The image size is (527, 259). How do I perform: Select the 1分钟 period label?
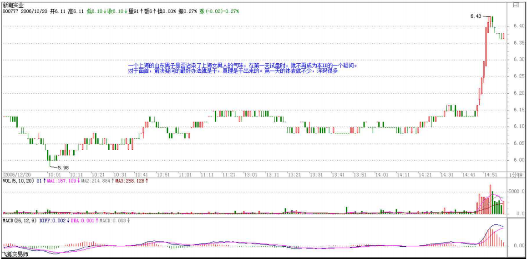(517, 175)
